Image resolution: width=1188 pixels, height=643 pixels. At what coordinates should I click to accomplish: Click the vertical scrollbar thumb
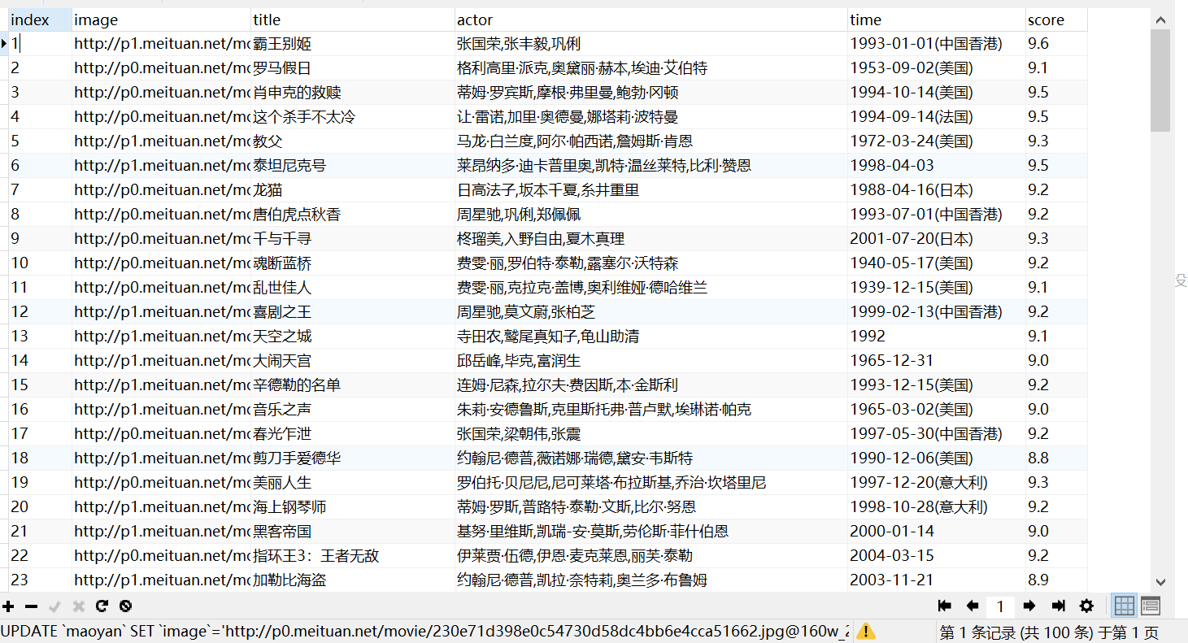[1160, 80]
